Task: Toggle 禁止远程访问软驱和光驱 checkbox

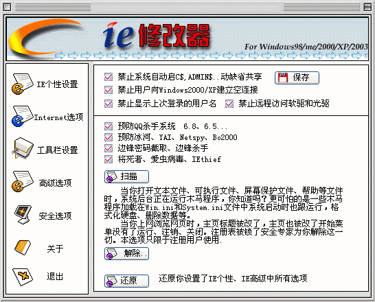Action: [229, 104]
